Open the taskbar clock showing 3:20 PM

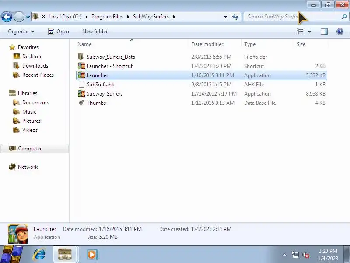point(328,255)
